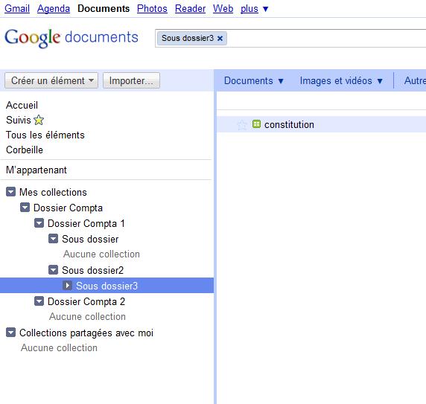Click 'Aucune collection' under Sous dossier
Screen dimensions: 426x404
point(101,254)
